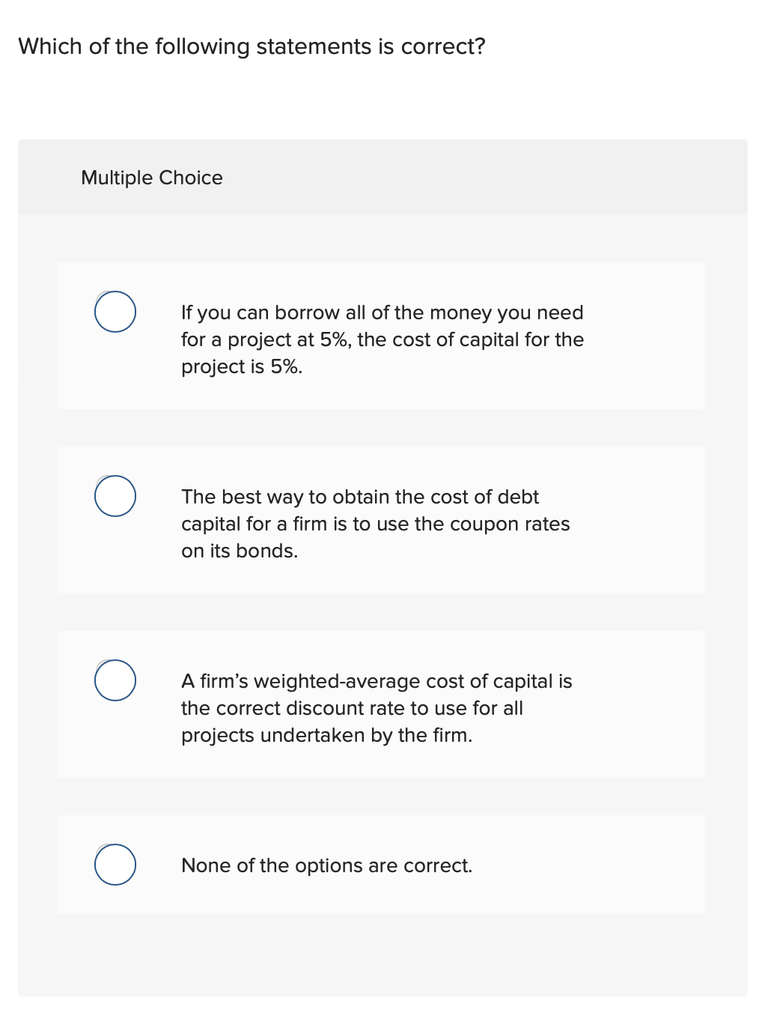Click the answer about weighted-average cost of capital
Image resolution: width=783 pixels, height=1022 pixels.
click(377, 708)
